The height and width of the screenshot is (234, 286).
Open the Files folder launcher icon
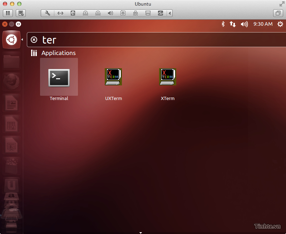click(x=11, y=61)
